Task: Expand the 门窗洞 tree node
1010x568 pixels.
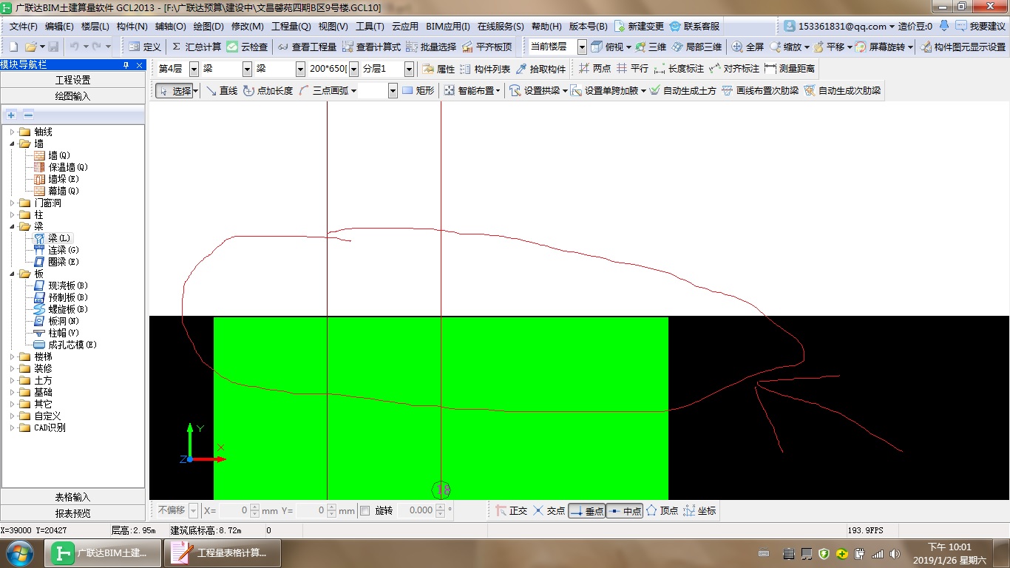Action: tap(12, 203)
